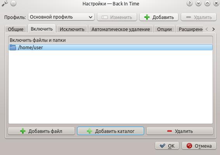220x155 pixels.
Task: Click the round pin button beside the wrench
Action: (13, 3)
